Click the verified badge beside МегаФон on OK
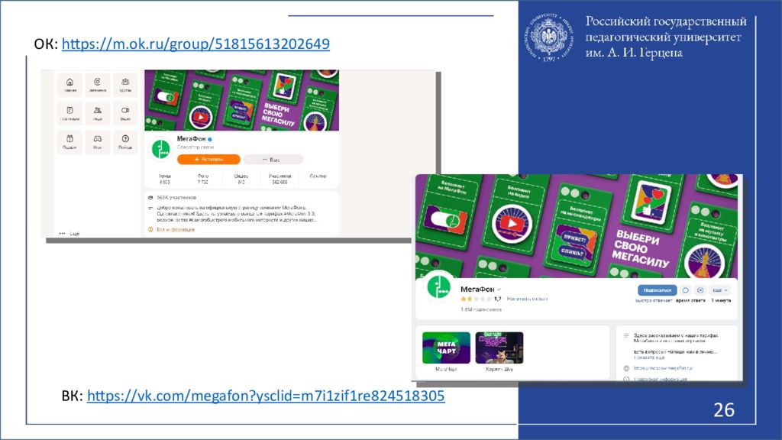The image size is (782, 440). pyautogui.click(x=210, y=139)
